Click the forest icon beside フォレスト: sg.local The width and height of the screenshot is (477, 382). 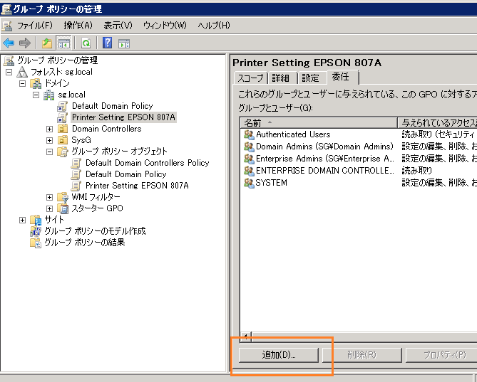(x=22, y=72)
